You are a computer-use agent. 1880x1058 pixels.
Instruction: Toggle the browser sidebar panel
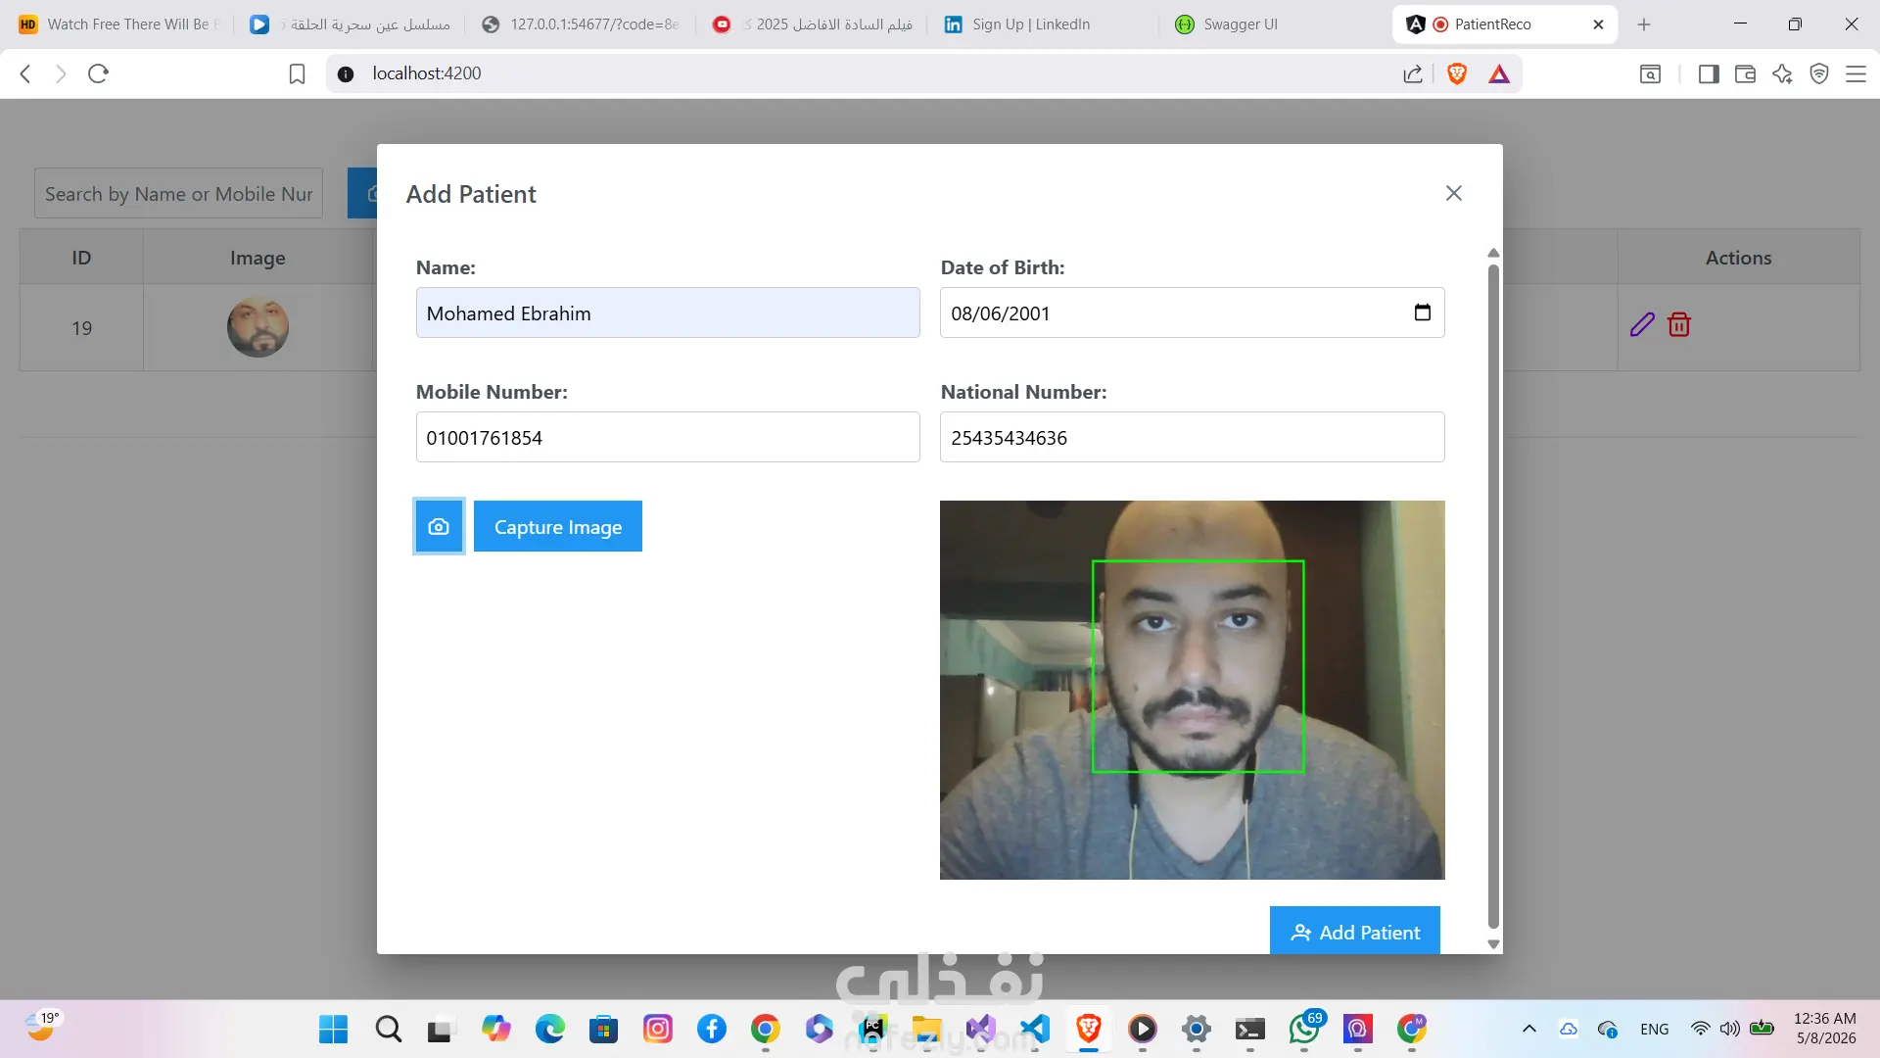pyautogui.click(x=1709, y=73)
